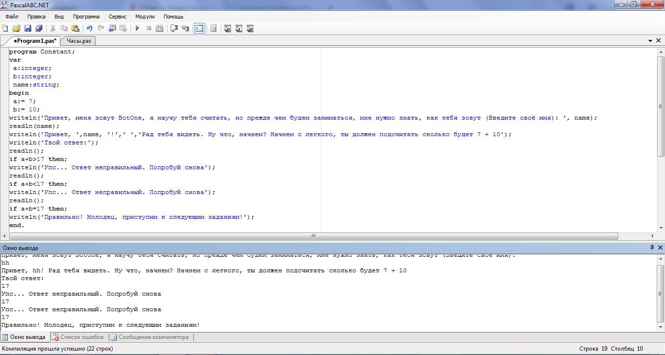
Task: Click the output window vertical scrollbar
Action: pyautogui.click(x=661, y=294)
